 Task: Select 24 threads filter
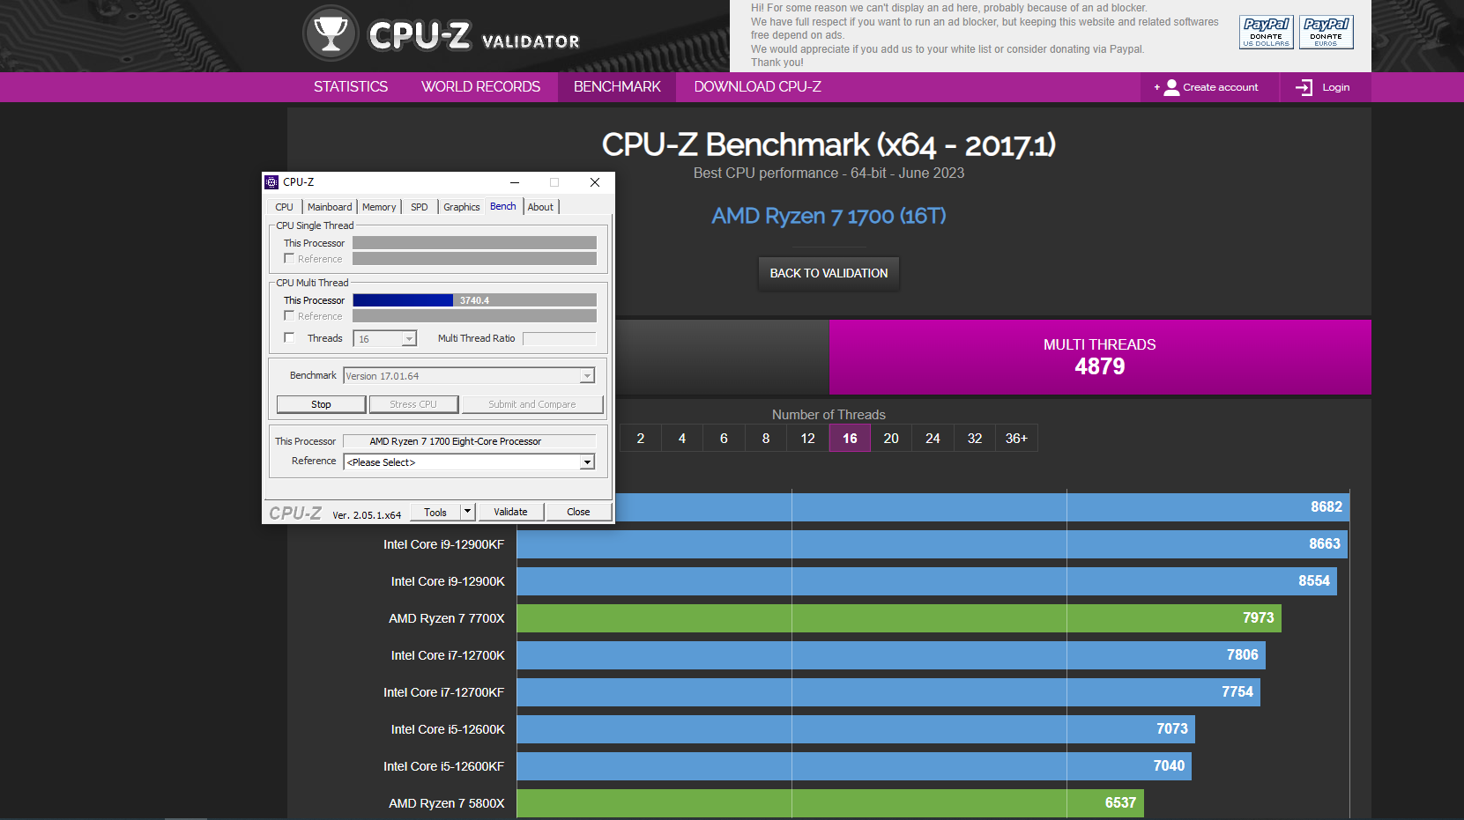pyautogui.click(x=933, y=438)
